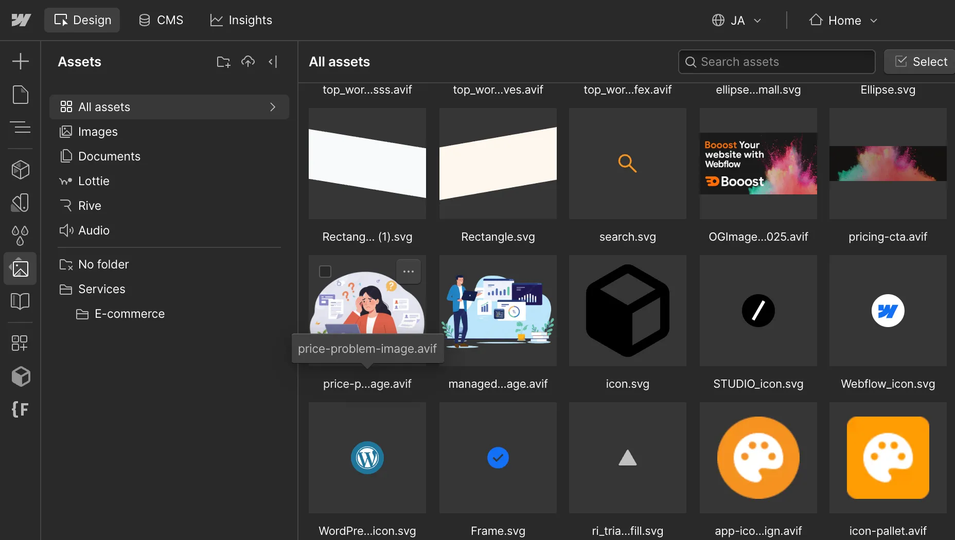Screen dimensions: 955x540
Task: Select the managed image illustration asset
Action: [498, 311]
